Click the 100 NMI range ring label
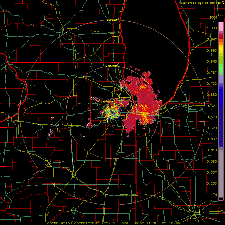The width and height of the screenshot is (225, 225). 112,20
